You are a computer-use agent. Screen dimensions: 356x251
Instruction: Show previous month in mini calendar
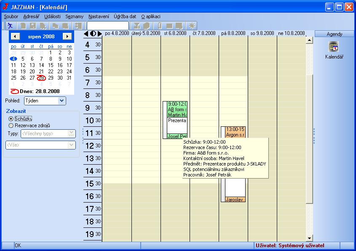[x=15, y=36]
